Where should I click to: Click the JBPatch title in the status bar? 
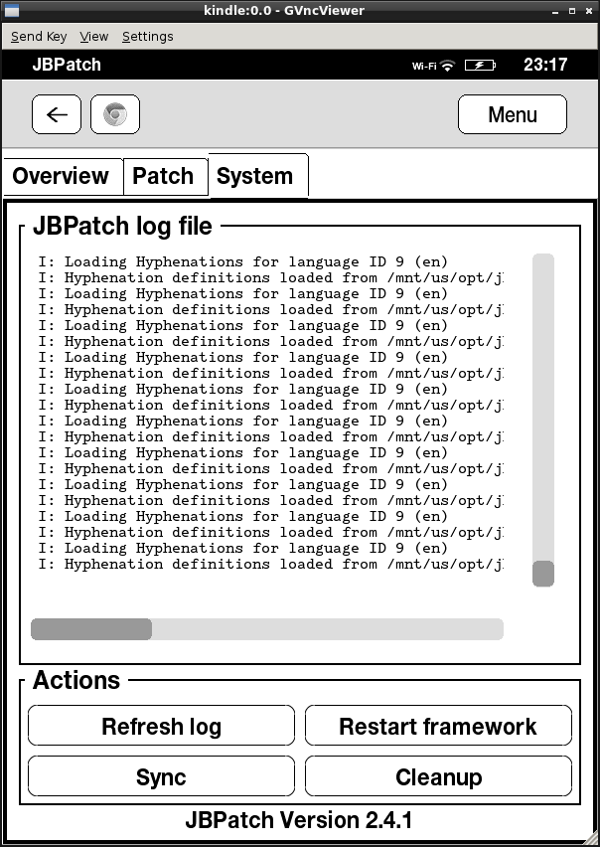click(67, 65)
